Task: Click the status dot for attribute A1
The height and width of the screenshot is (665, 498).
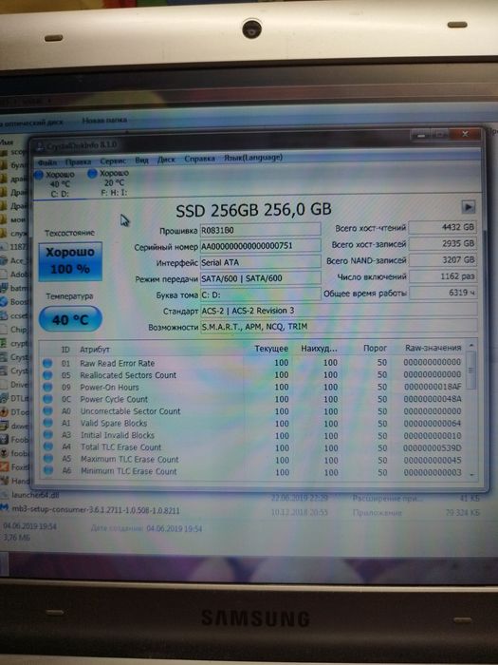Action: (47, 423)
